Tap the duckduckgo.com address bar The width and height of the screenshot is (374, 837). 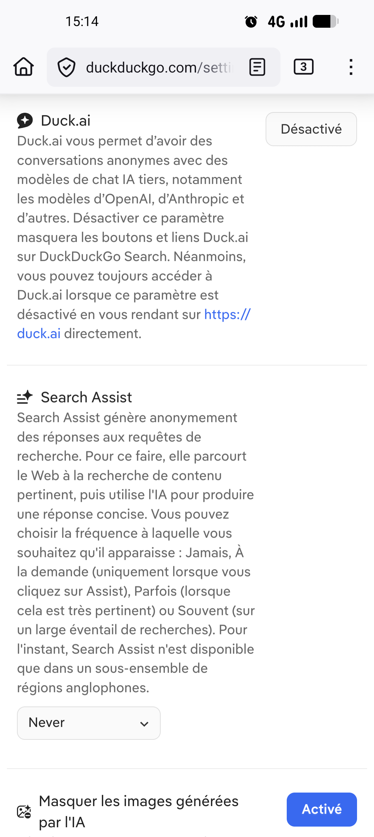click(159, 67)
